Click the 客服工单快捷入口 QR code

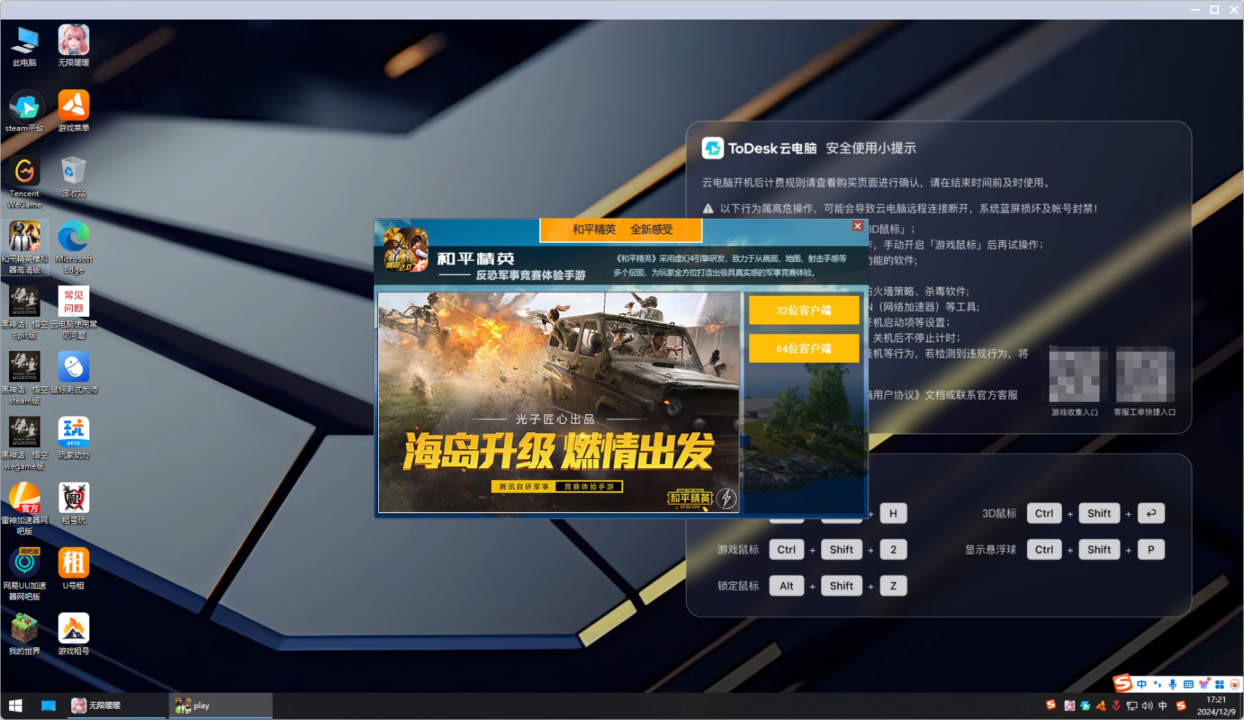click(1145, 375)
